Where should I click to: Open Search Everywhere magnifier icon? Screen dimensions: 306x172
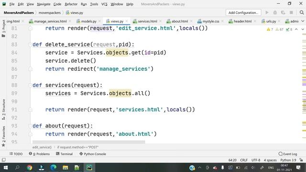302,12
